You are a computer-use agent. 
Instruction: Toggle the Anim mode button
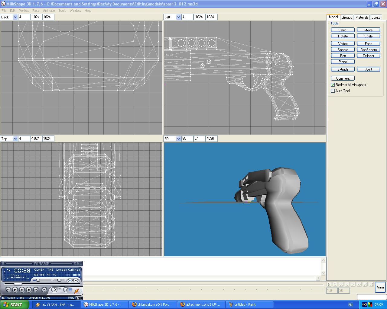(380, 287)
